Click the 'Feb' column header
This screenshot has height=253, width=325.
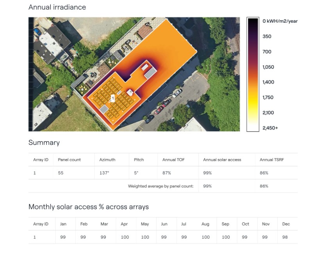coord(84,224)
